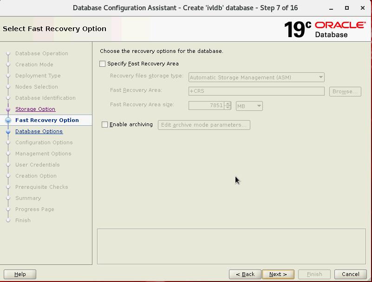Cancel the database creation wizard
Viewport: 372px width, 282px height.
click(351, 274)
